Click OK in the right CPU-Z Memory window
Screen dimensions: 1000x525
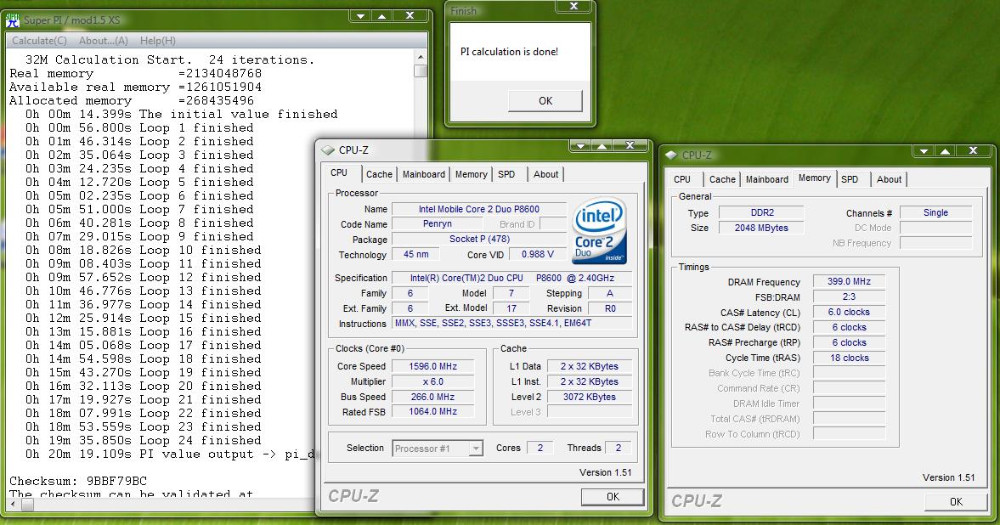point(956,502)
